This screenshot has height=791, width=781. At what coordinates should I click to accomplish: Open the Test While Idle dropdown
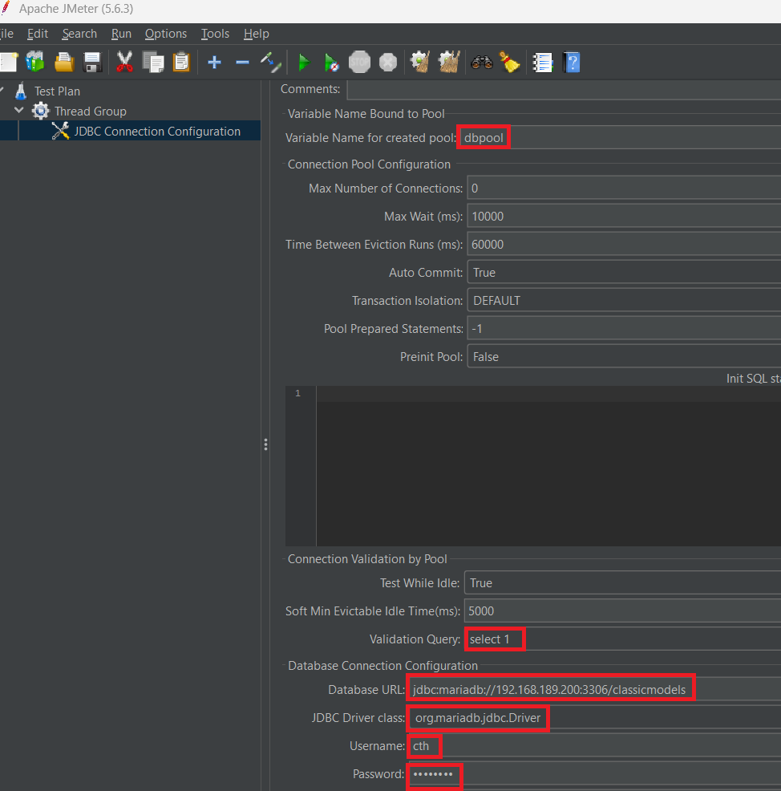pos(623,583)
